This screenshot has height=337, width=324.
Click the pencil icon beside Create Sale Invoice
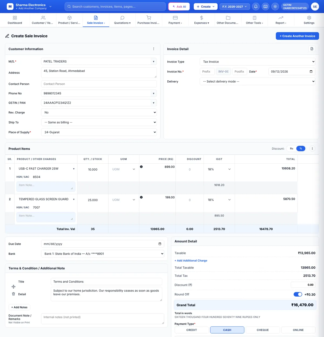(x=7, y=36)
